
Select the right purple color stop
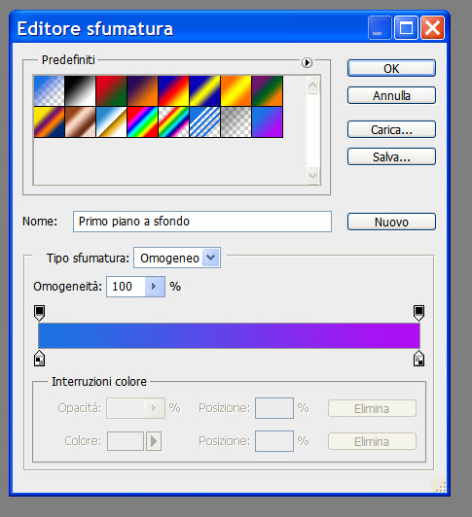pos(418,359)
